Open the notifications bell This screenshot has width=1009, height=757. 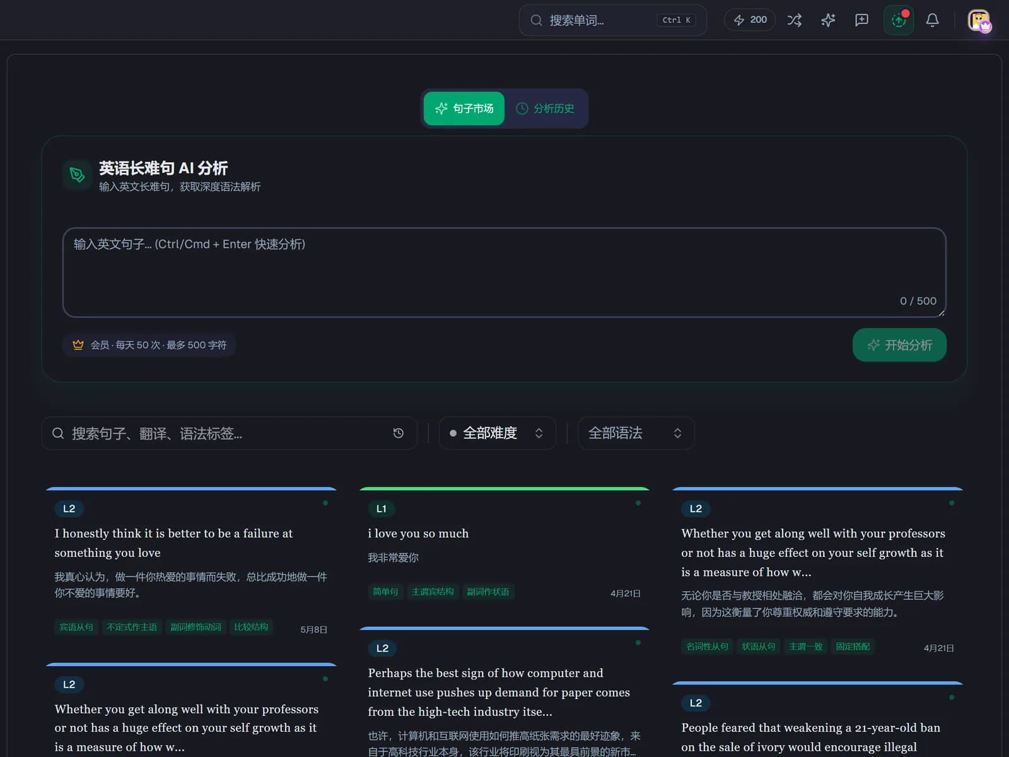tap(932, 20)
